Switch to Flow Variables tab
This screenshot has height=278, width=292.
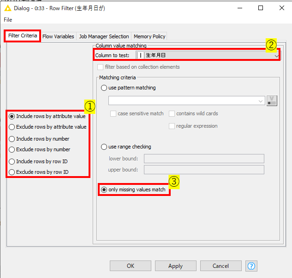(58, 36)
